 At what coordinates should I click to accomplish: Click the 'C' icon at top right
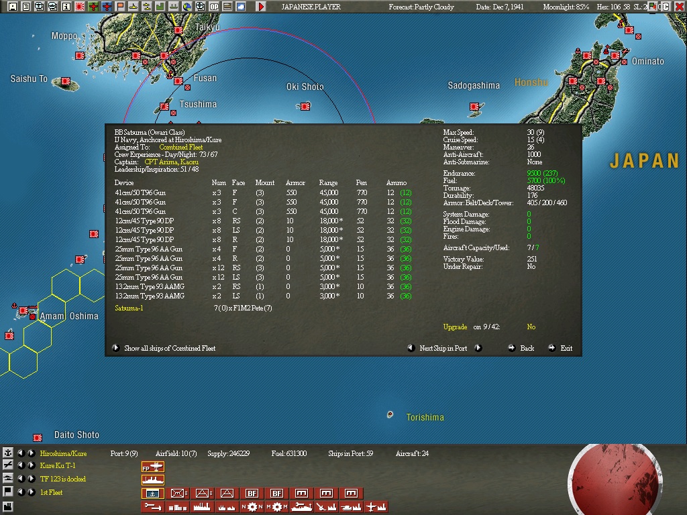tap(666, 7)
